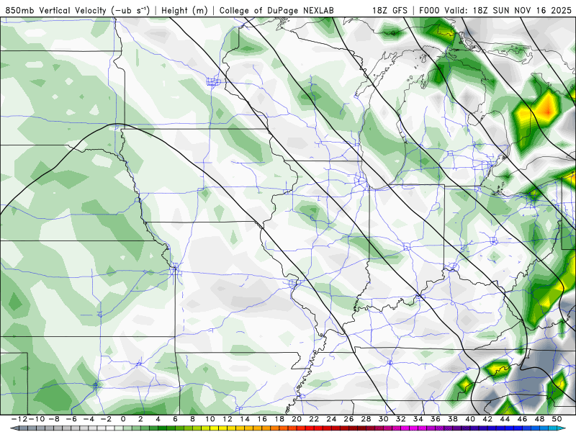
Task: Click the 'College of DuPage NEXLAB' header text
Action: click(276, 10)
